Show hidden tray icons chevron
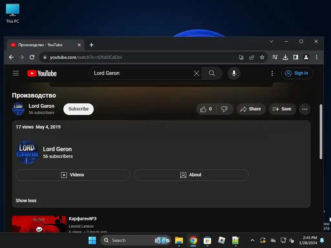 click(252, 240)
